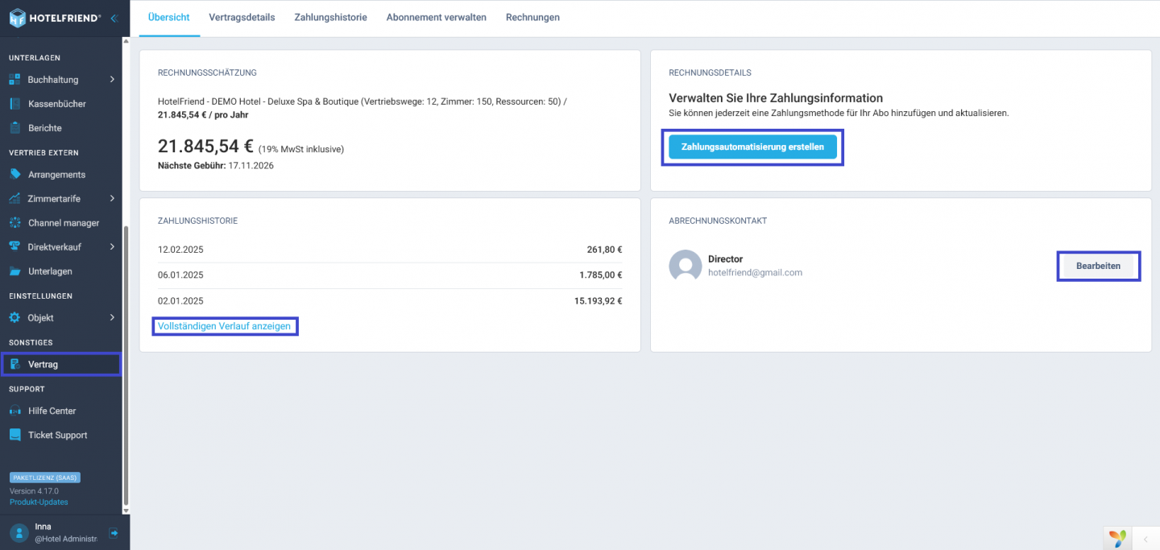Click the sidebar vertical scrollbar
The image size is (1160, 550).
pyautogui.click(x=125, y=368)
